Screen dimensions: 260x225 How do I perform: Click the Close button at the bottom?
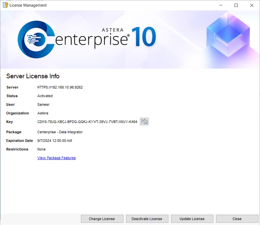237,219
